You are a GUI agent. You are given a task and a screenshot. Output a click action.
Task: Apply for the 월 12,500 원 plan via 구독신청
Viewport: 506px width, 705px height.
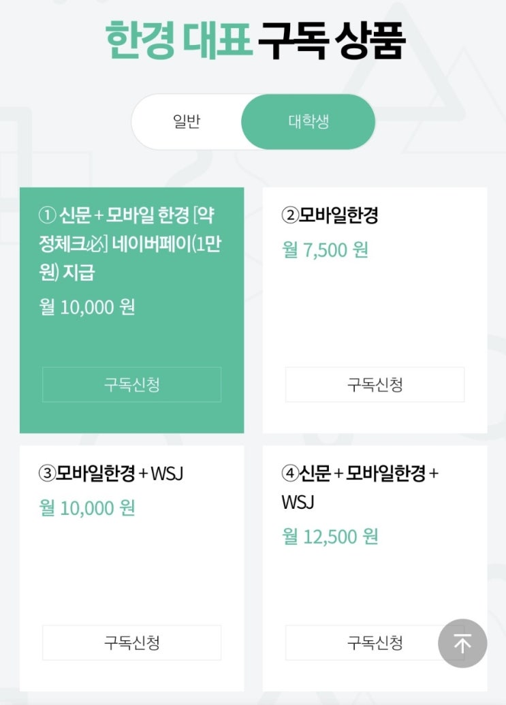375,642
